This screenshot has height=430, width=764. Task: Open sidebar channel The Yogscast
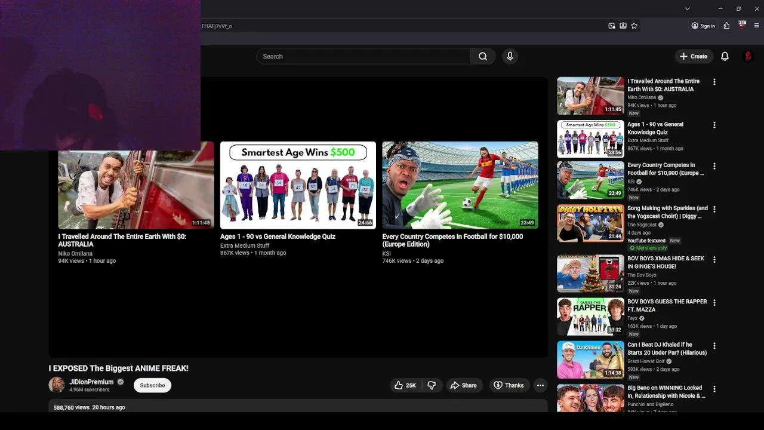[642, 225]
